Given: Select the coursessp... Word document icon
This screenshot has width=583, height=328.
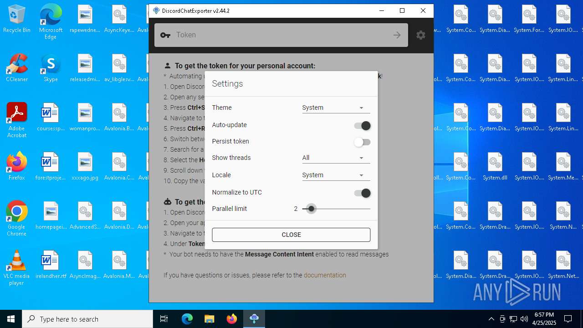Looking at the screenshot, I should click(51, 117).
